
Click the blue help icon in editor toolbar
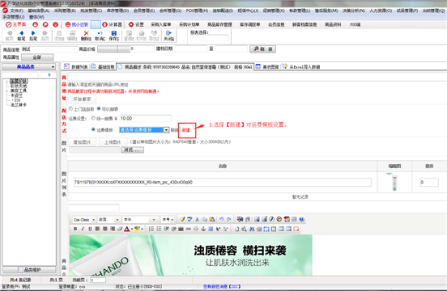tap(301, 219)
